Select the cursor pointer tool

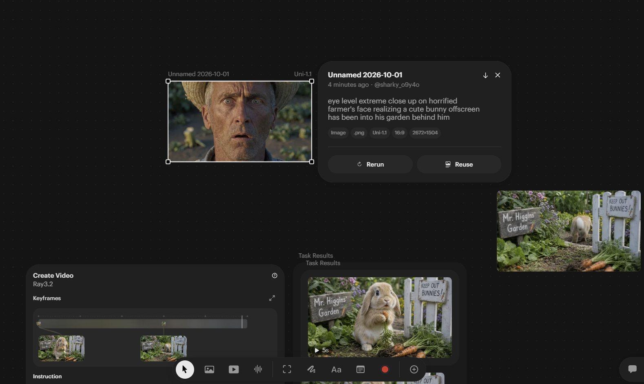pyautogui.click(x=185, y=369)
